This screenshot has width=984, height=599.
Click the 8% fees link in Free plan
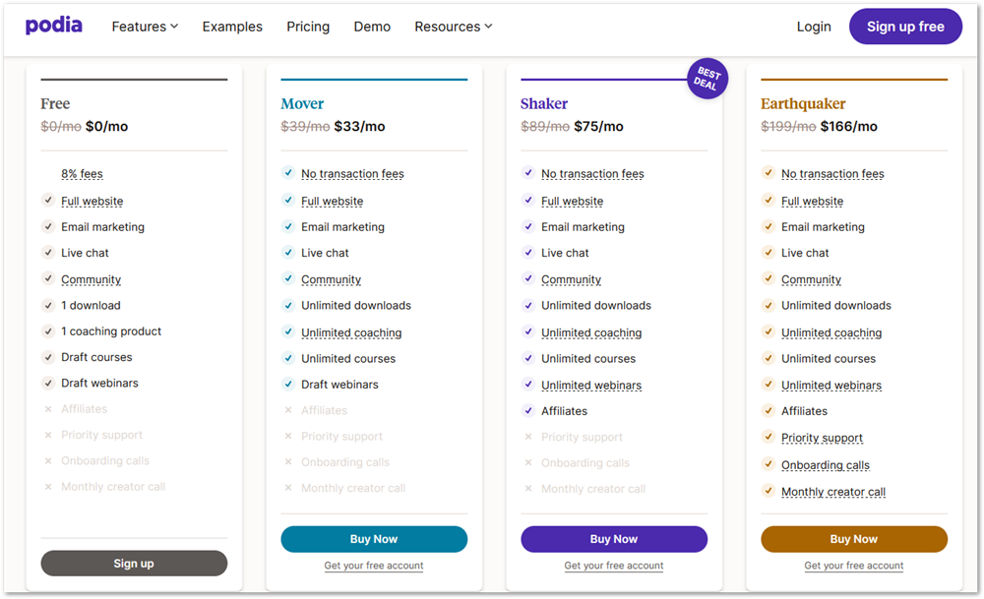point(82,174)
